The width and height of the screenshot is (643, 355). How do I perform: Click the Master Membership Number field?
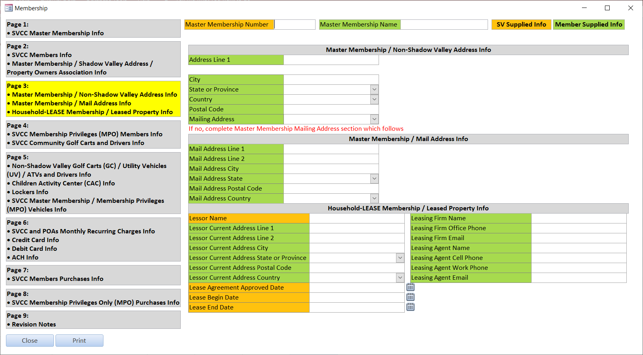point(295,25)
